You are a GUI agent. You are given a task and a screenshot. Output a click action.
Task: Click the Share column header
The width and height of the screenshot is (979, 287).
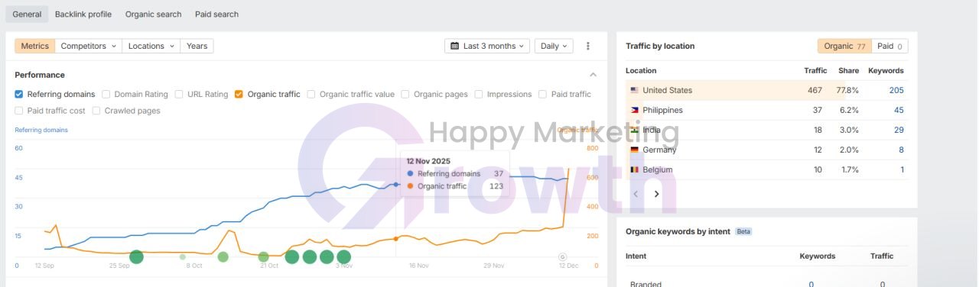coord(848,70)
